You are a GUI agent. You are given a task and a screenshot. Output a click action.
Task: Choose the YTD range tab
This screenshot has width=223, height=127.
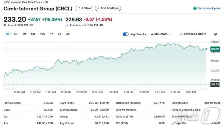pos(43,34)
